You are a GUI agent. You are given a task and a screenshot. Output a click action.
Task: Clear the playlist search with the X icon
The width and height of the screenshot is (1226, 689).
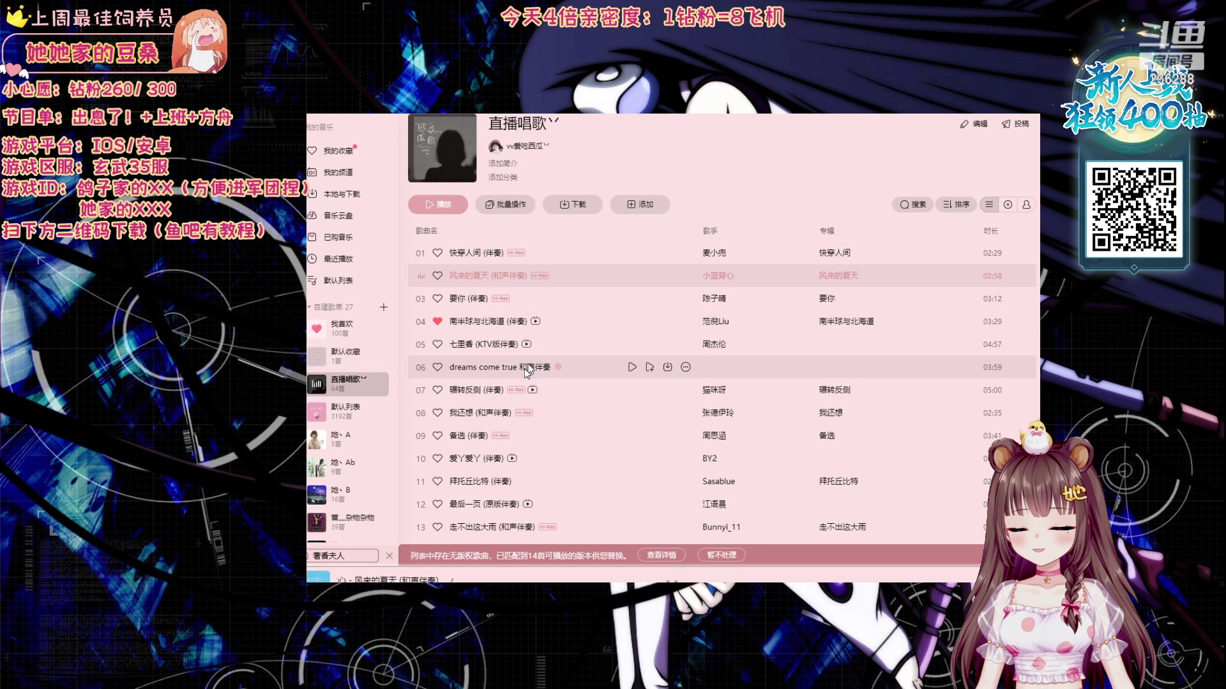click(x=390, y=556)
